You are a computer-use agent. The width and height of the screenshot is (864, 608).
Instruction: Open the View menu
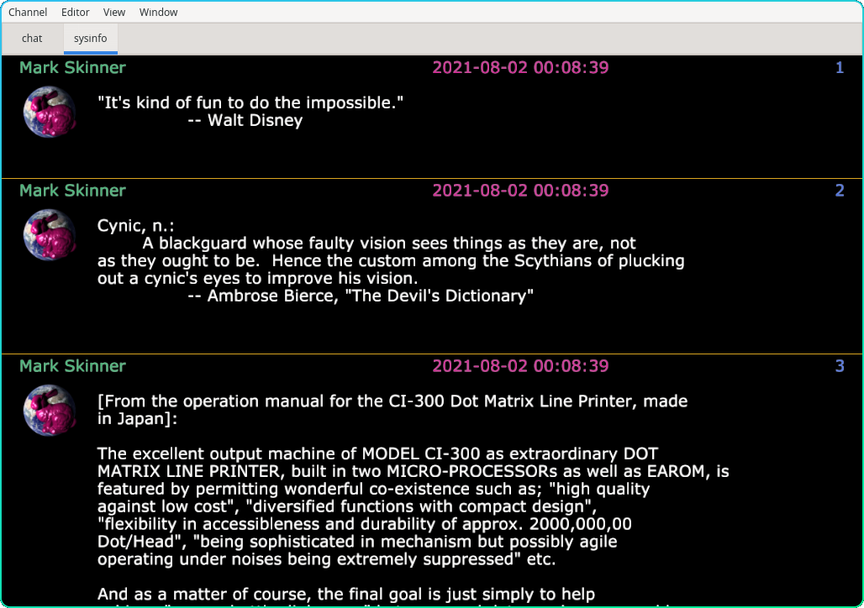coord(114,13)
